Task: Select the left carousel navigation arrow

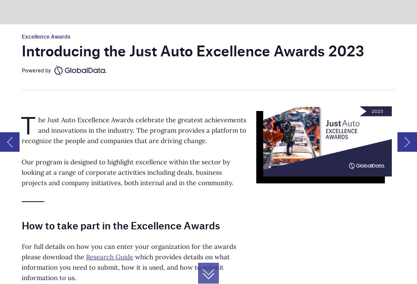Action: [10, 142]
